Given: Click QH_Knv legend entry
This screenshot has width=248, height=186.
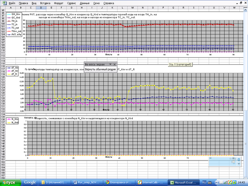Looking at the screenshot, I should [14, 14].
